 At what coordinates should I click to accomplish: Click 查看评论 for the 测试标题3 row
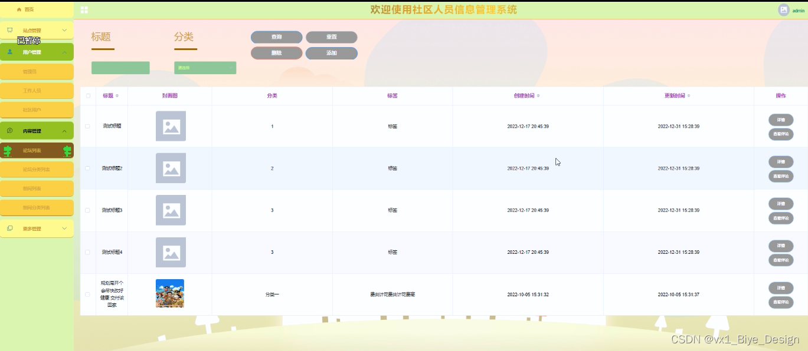click(x=781, y=218)
